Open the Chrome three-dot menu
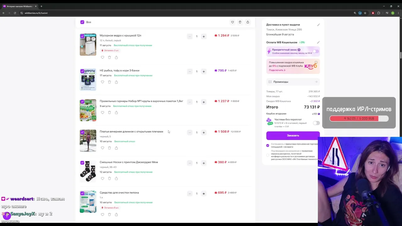 pyautogui.click(x=398, y=13)
